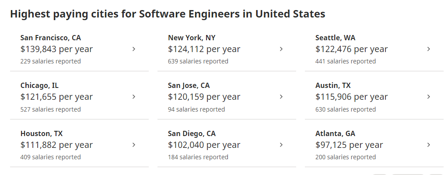Viewport: 444px width, 175px height.
Task: Select the Austin, TX city title
Action: coord(333,85)
